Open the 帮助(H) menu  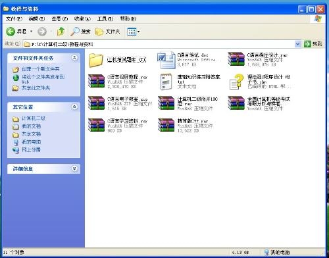tap(128, 19)
